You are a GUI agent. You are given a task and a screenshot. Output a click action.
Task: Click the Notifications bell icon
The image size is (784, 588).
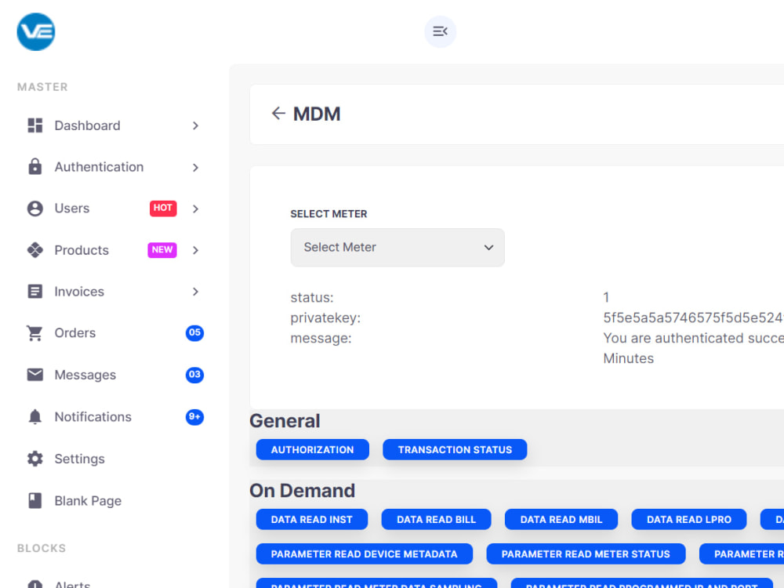(34, 416)
